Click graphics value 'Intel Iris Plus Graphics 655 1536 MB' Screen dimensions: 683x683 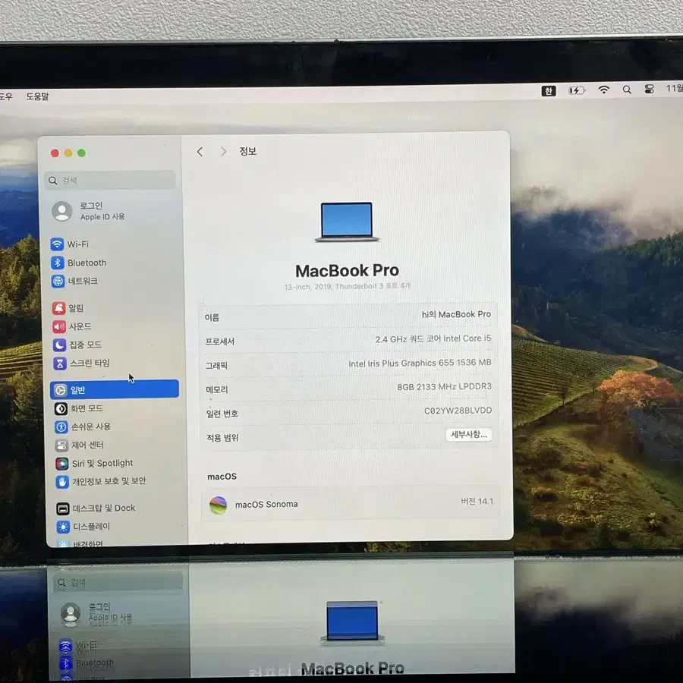[420, 363]
